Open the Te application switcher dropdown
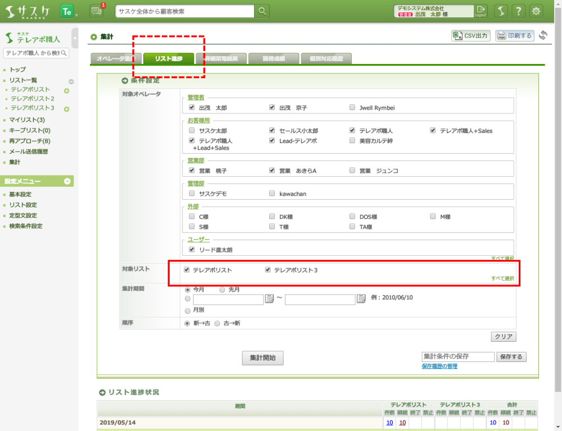The width and height of the screenshot is (562, 431). (x=69, y=11)
